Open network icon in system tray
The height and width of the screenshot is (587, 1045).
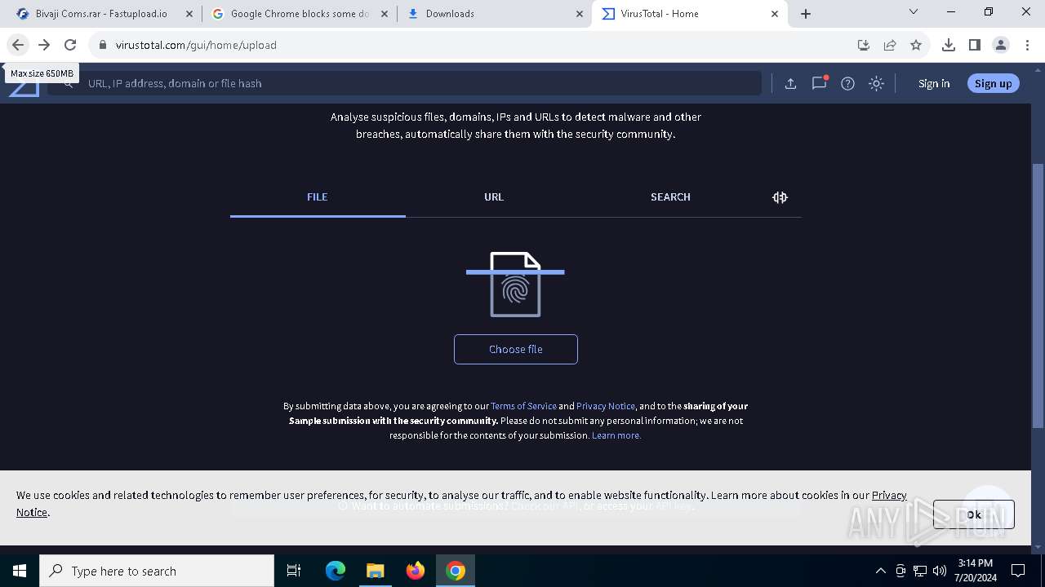coord(920,571)
